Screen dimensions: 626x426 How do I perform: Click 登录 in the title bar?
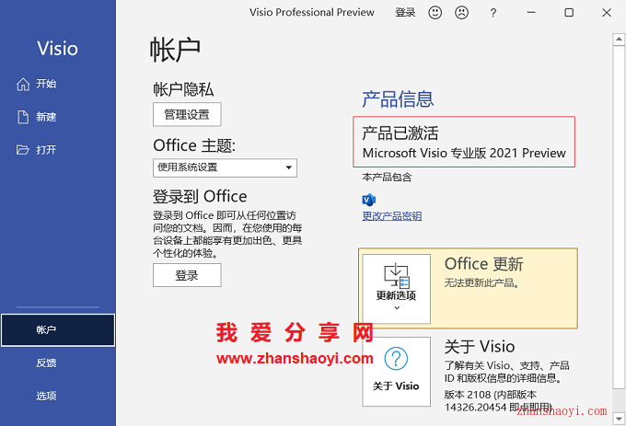pyautogui.click(x=405, y=12)
